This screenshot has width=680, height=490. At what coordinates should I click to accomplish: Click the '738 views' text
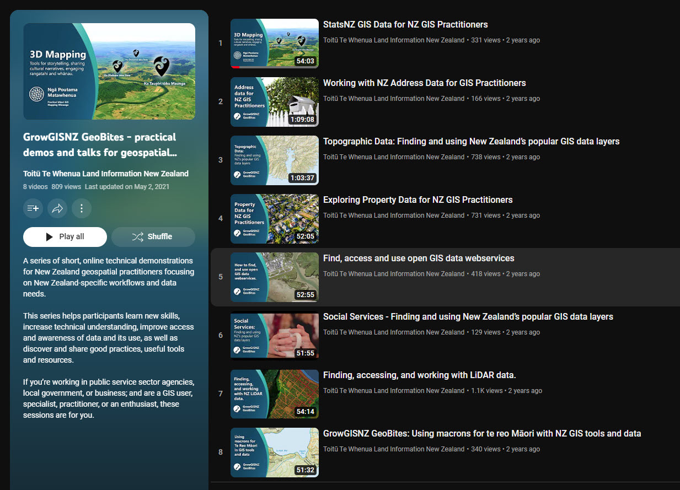(486, 157)
